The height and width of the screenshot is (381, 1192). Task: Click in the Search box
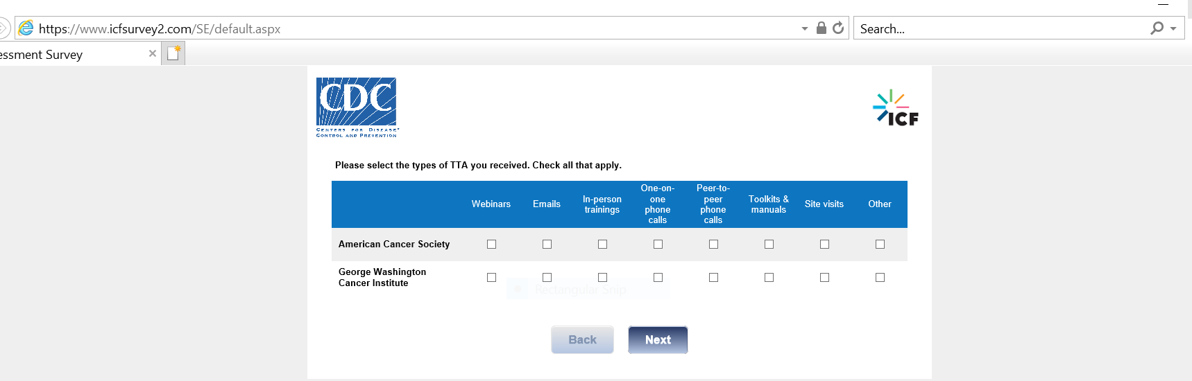coord(999,28)
